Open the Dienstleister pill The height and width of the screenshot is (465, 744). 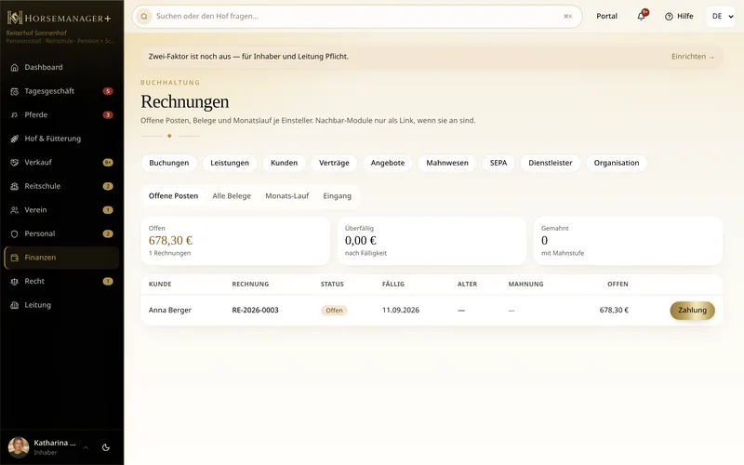click(551, 163)
